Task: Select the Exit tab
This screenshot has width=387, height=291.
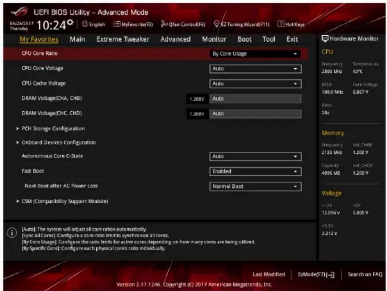Action: tap(292, 39)
